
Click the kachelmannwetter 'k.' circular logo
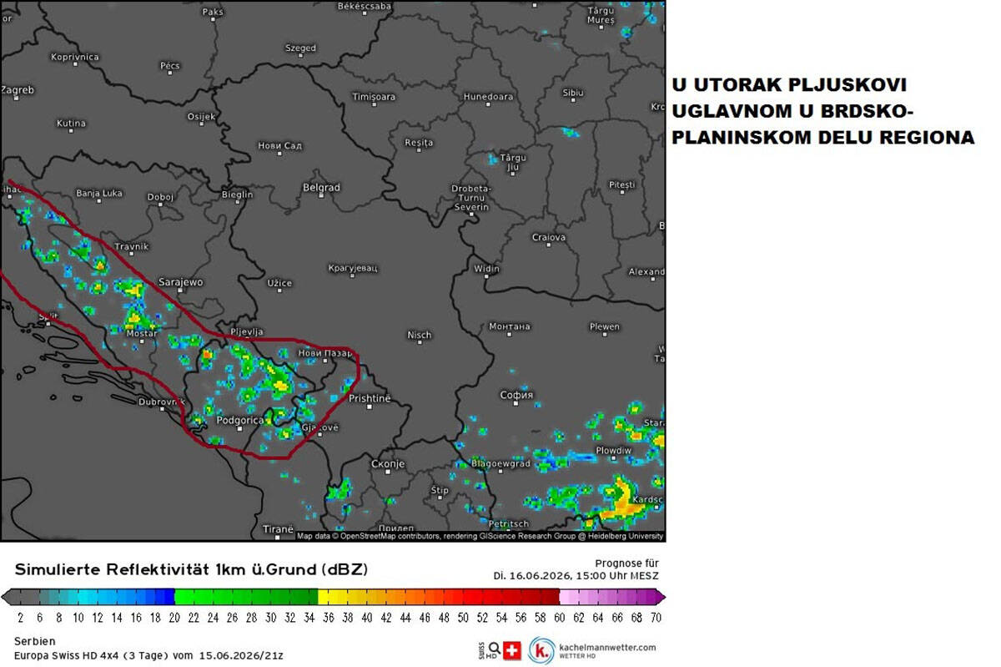tap(543, 650)
